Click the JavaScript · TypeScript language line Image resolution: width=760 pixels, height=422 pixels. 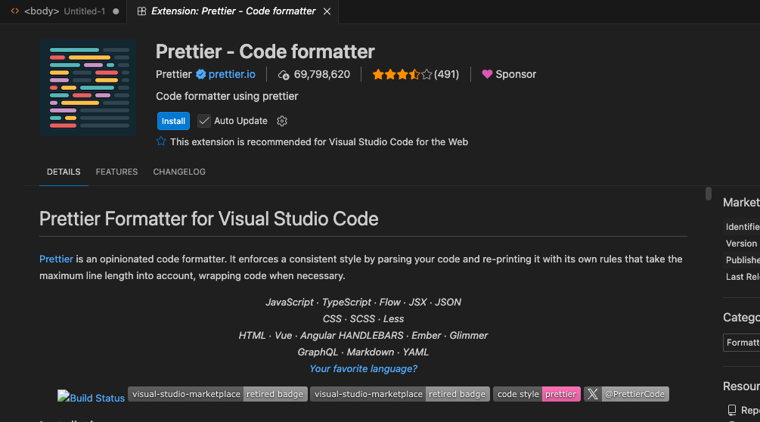364,302
